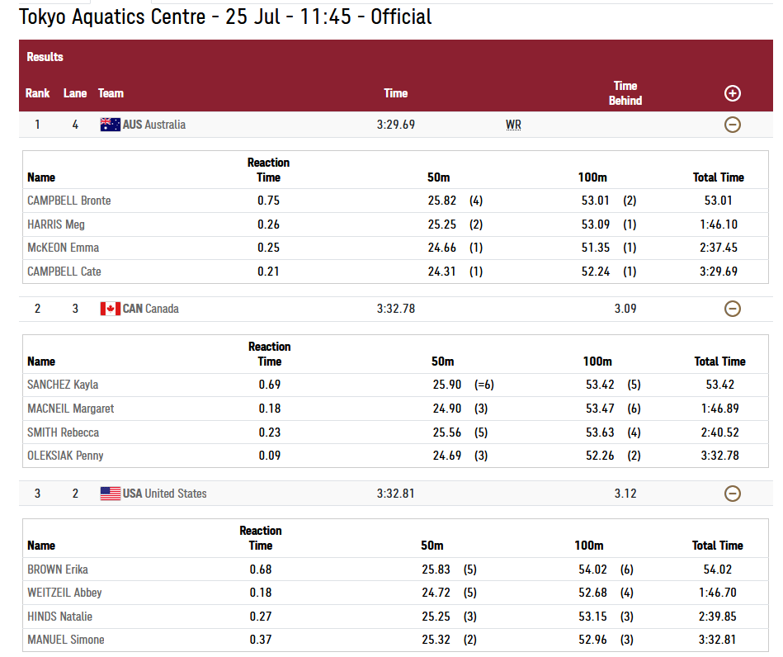Open swimmer MACNEIL Margaret

tap(70, 409)
